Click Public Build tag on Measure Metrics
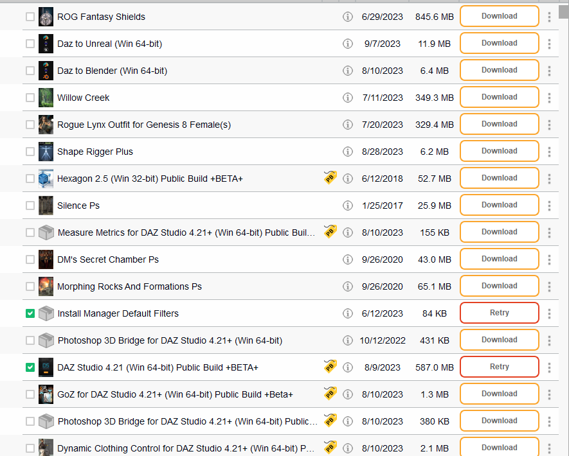This screenshot has height=456, width=569. 330,232
